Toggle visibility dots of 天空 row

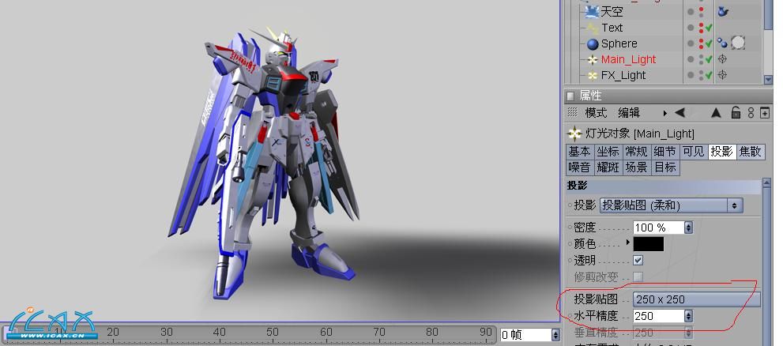701,12
